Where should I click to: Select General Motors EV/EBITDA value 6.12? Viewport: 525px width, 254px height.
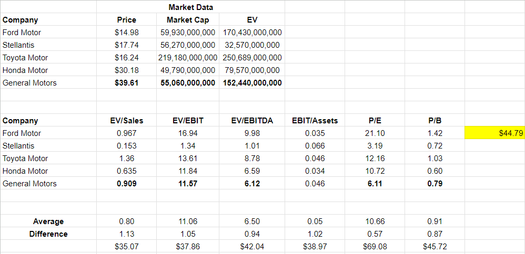tap(252, 184)
